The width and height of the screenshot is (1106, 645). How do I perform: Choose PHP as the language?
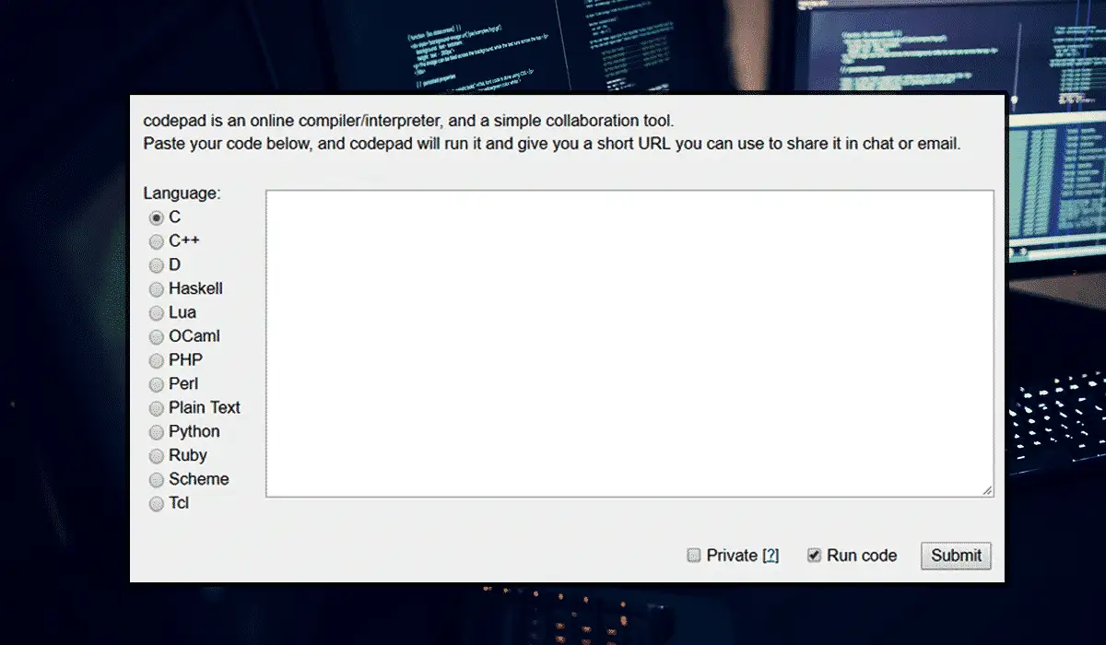pyautogui.click(x=156, y=360)
